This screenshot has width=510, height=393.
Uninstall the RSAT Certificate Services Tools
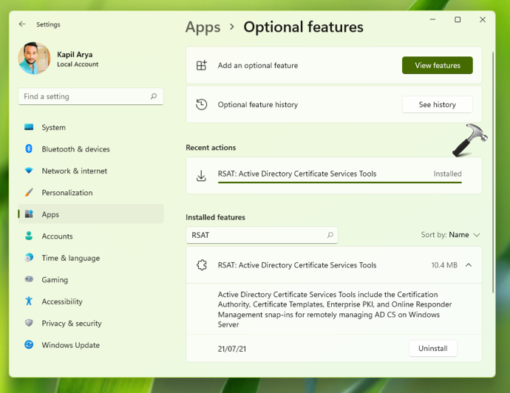pyautogui.click(x=432, y=348)
